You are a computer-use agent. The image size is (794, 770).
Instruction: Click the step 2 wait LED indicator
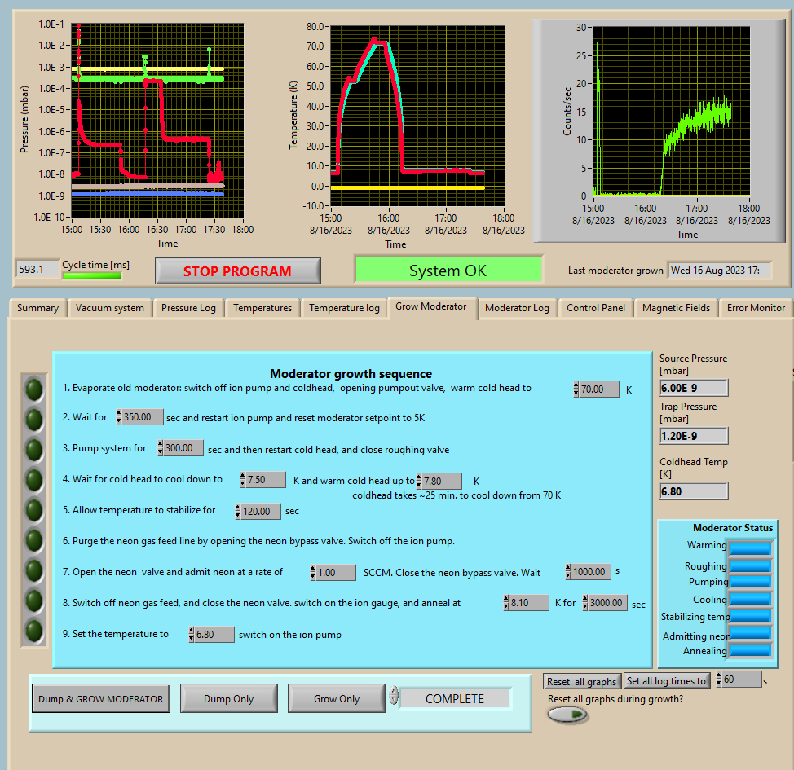click(34, 420)
